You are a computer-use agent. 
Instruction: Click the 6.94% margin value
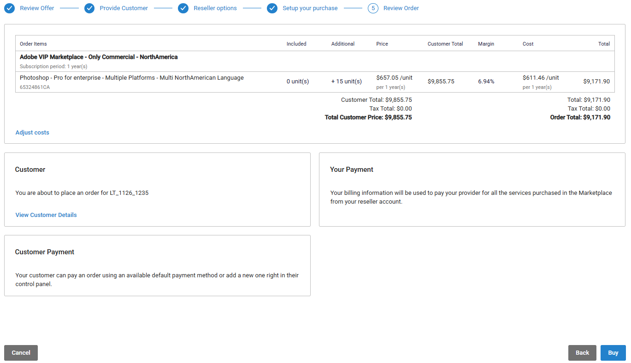[x=486, y=82]
